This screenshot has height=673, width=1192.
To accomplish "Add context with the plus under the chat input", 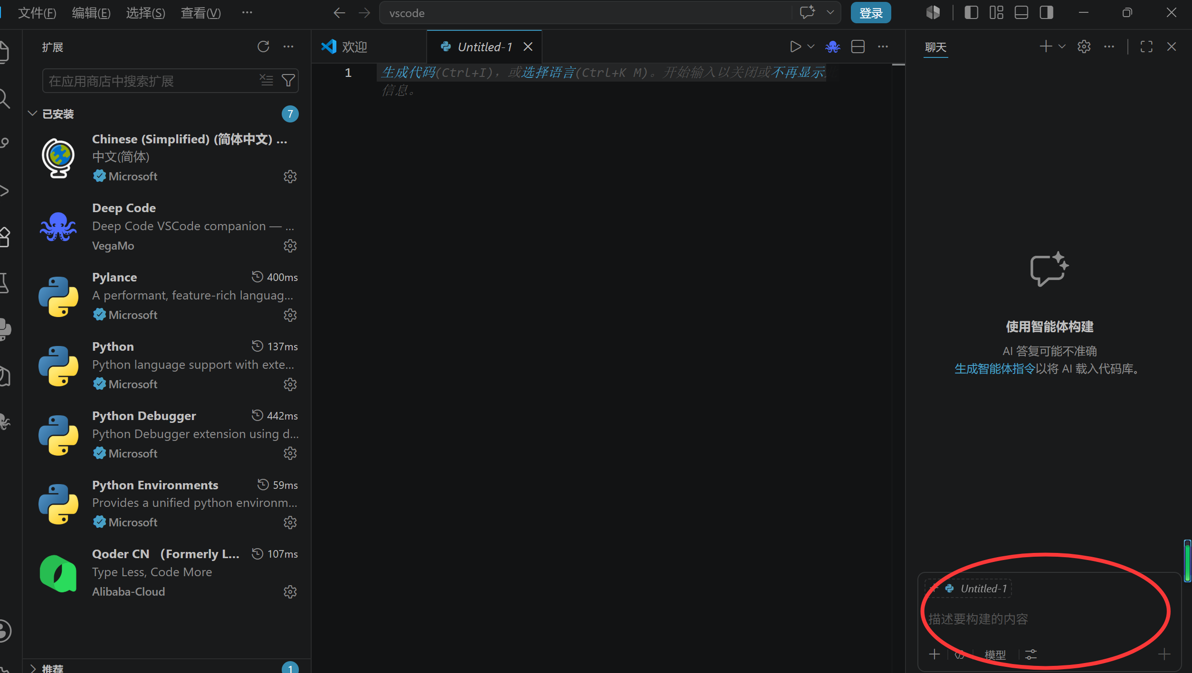I will tap(935, 654).
